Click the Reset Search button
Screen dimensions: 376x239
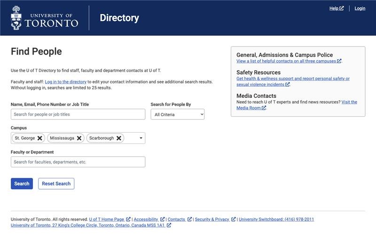[x=56, y=183]
